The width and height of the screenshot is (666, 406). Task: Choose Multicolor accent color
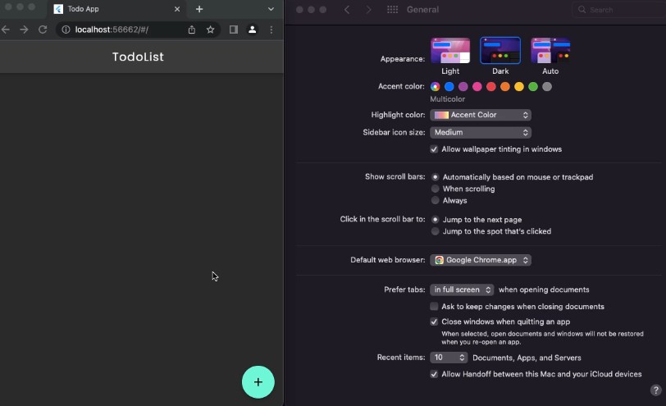tap(435, 87)
